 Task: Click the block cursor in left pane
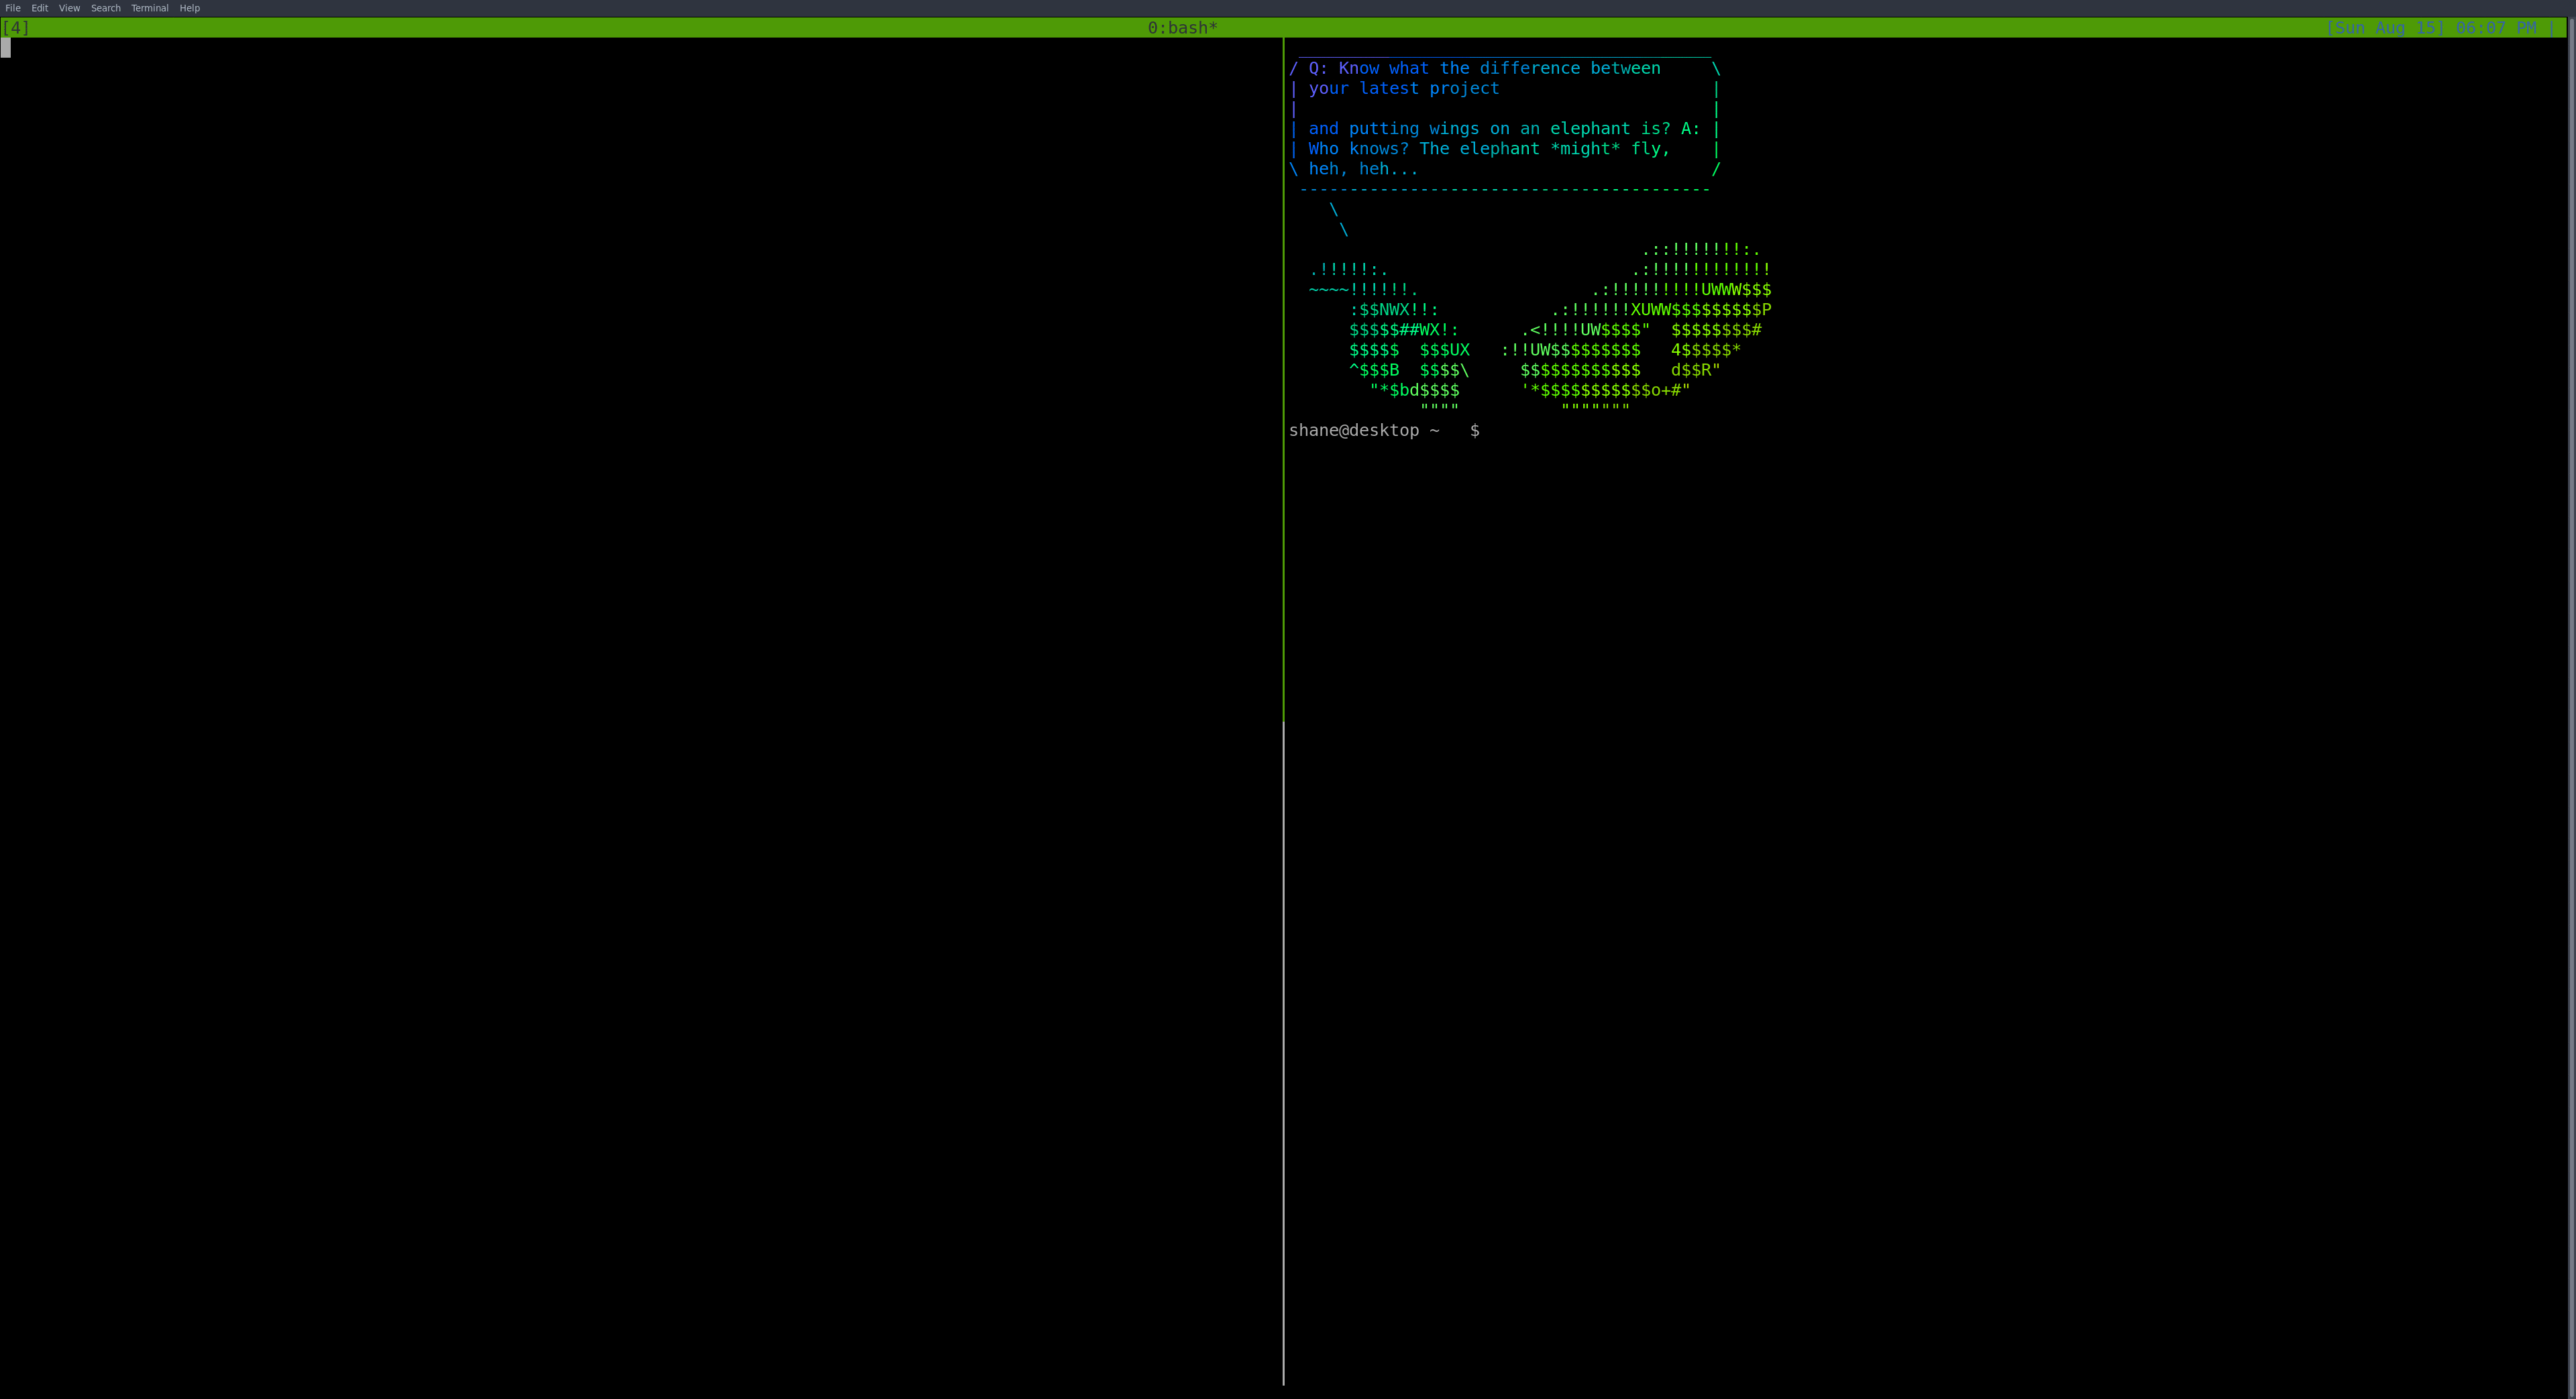tap(6, 48)
